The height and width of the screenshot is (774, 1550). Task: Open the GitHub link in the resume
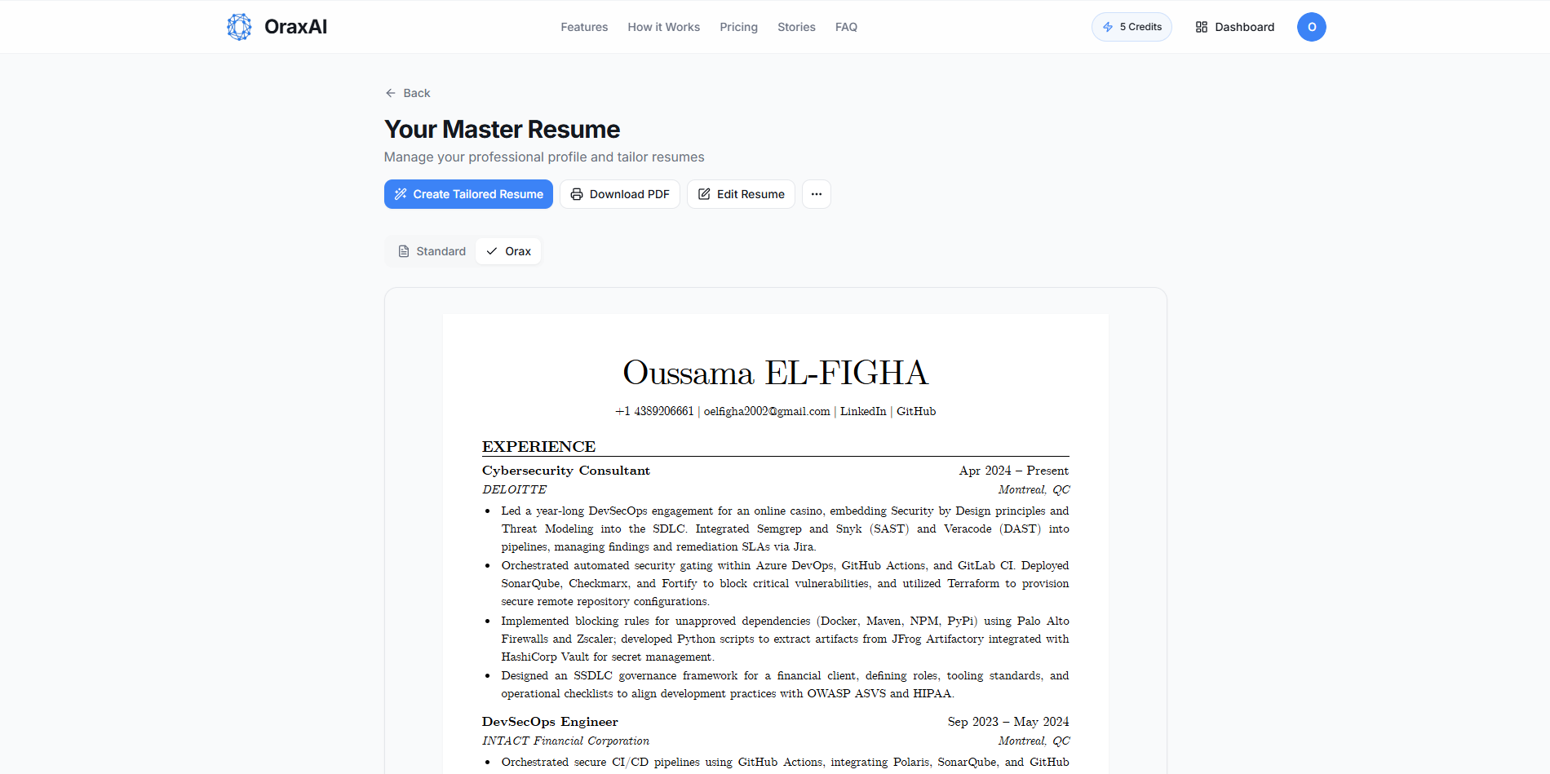click(x=915, y=411)
